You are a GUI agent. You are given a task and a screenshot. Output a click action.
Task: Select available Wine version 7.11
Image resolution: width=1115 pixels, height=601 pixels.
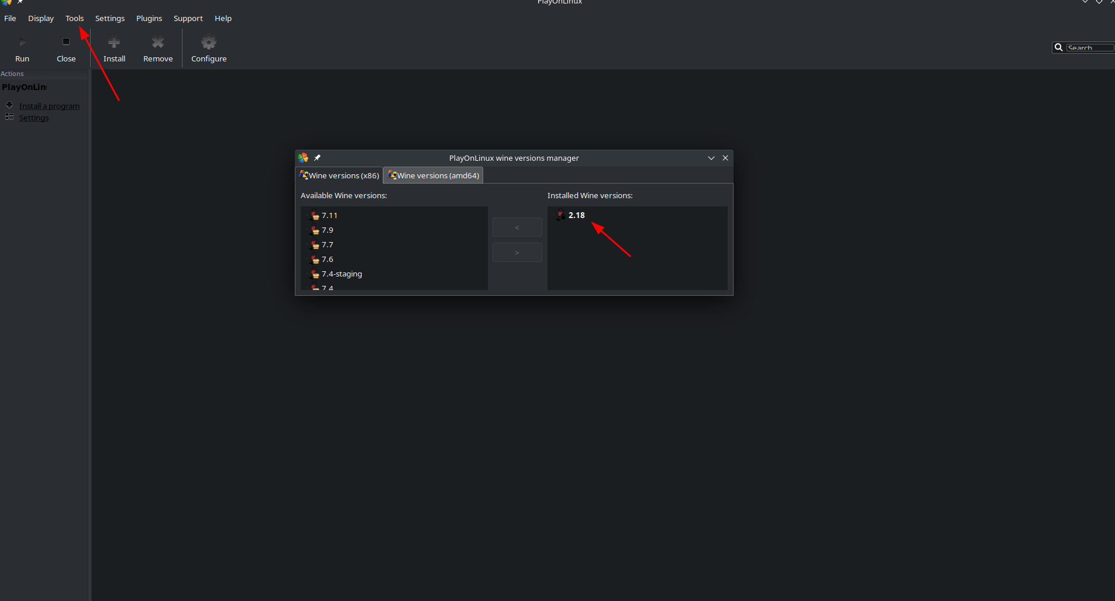[x=329, y=215]
